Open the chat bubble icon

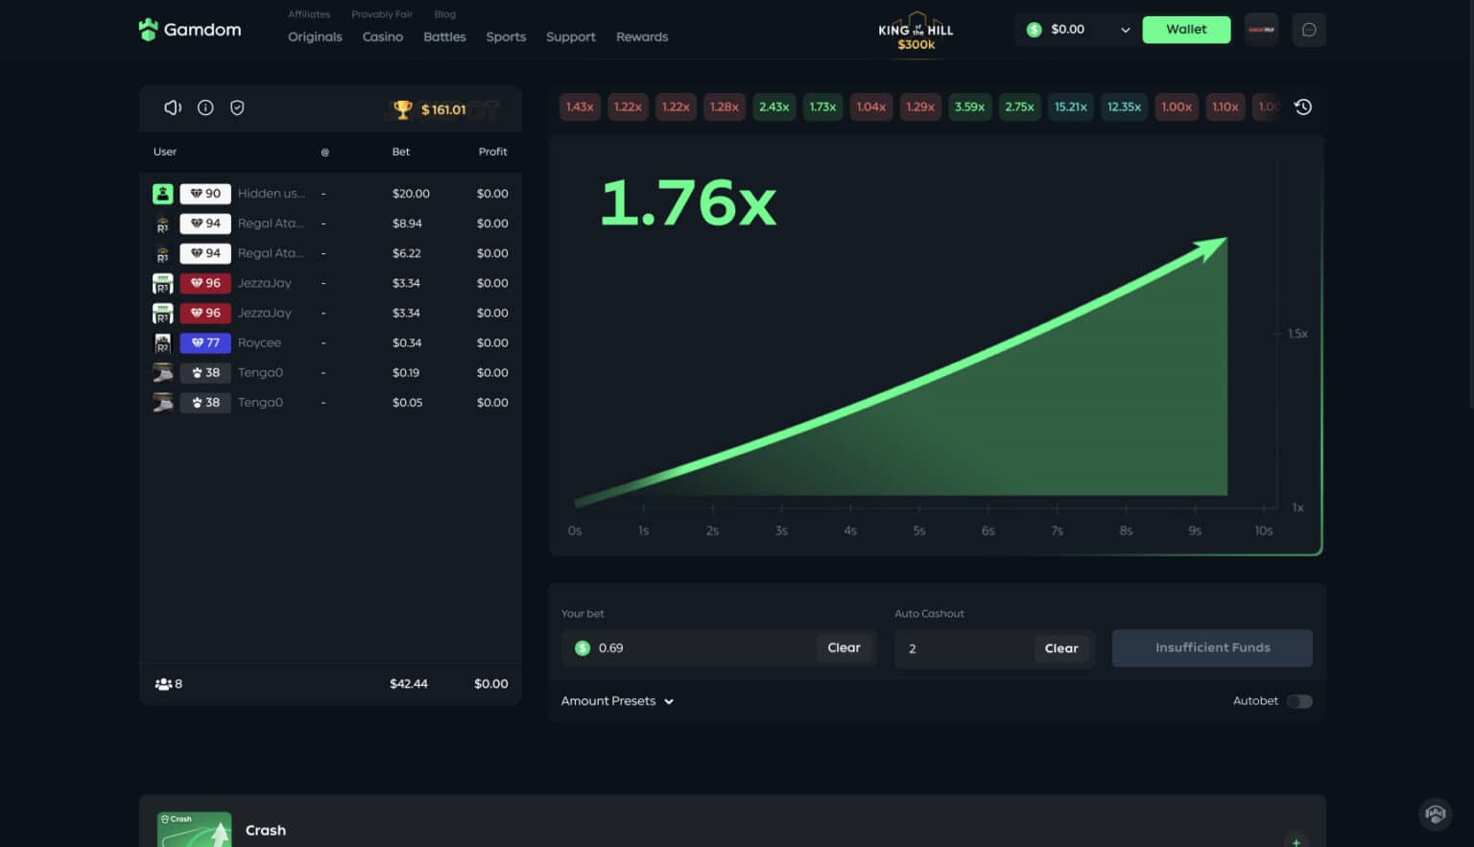[1308, 30]
